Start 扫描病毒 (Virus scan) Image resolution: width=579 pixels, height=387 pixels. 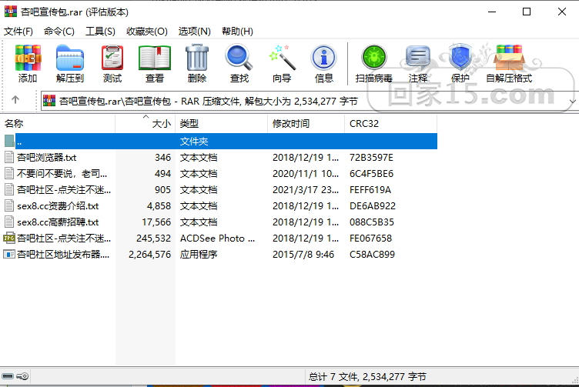click(x=373, y=58)
